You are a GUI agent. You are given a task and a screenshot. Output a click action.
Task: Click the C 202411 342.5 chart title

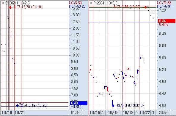pos(18,3)
